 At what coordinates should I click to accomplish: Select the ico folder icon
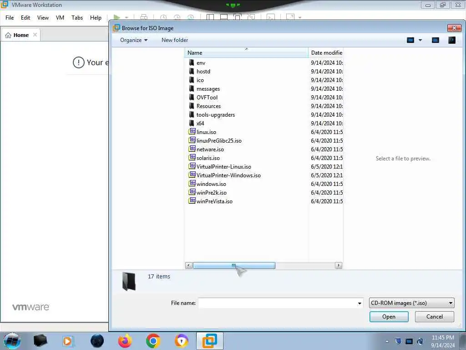coord(192,80)
